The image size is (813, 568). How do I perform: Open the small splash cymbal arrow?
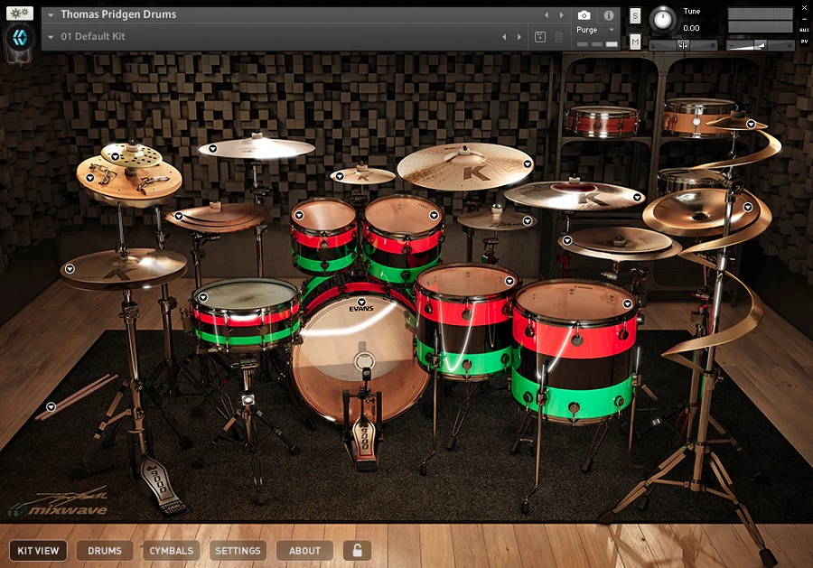pos(340,176)
